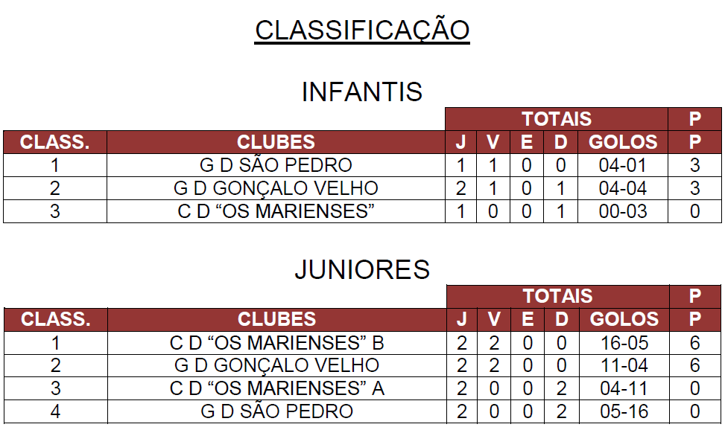725x430 pixels.
Task: Click the 04-01 goals cell
Action: point(623,165)
